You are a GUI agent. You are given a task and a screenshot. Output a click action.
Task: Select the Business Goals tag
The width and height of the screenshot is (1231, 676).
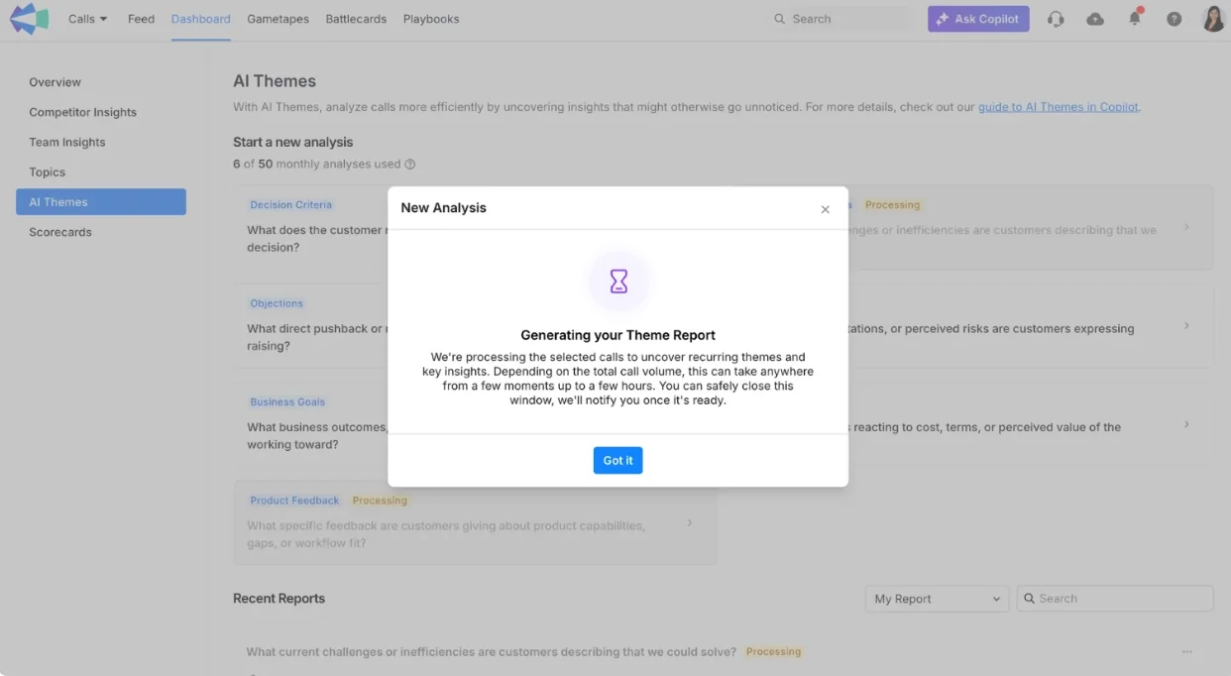[287, 402]
